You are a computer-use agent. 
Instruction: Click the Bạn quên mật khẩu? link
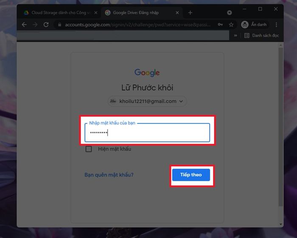tap(109, 174)
